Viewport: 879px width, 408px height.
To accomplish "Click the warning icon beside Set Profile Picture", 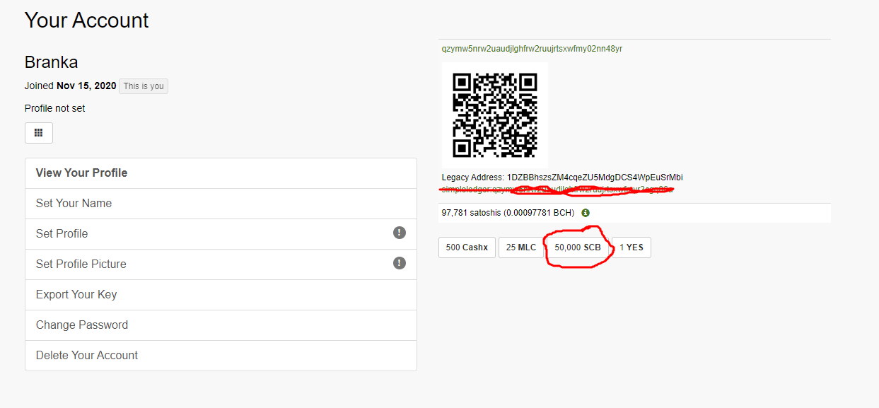I will tap(400, 263).
